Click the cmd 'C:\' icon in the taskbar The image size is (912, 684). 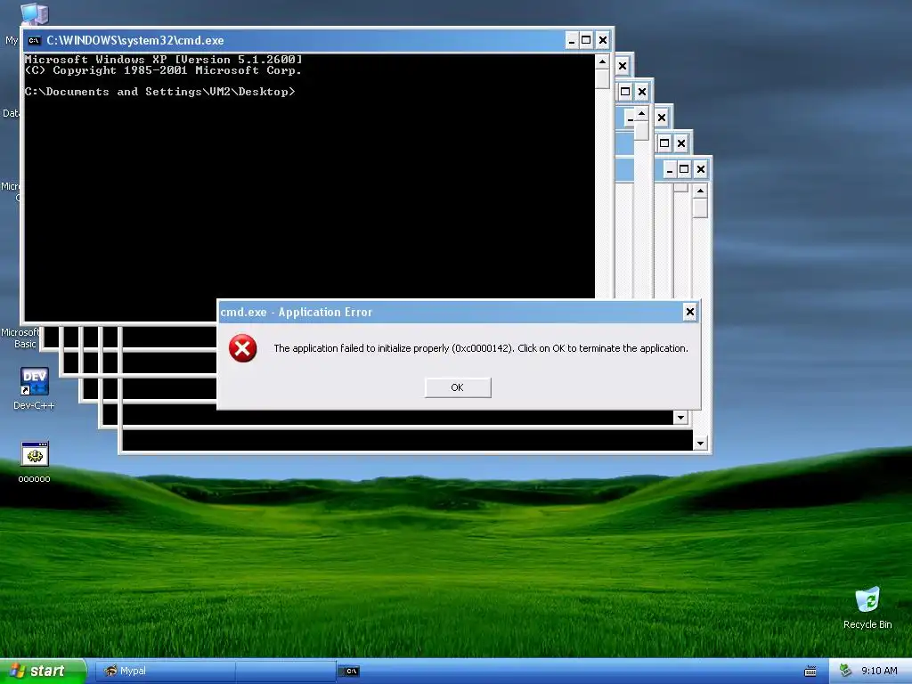click(x=351, y=672)
